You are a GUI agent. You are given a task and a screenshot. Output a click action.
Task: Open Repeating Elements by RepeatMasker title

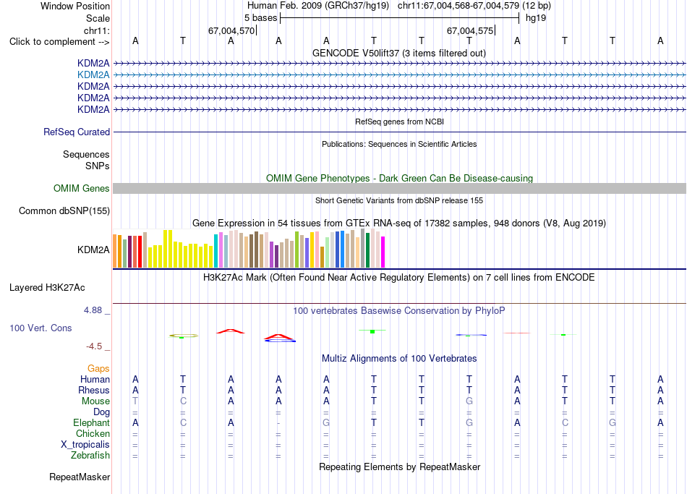(399, 467)
